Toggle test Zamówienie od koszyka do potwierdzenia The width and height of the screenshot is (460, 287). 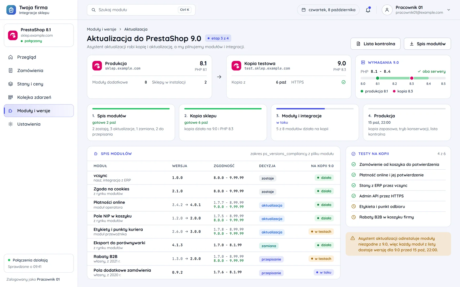pos(354,164)
